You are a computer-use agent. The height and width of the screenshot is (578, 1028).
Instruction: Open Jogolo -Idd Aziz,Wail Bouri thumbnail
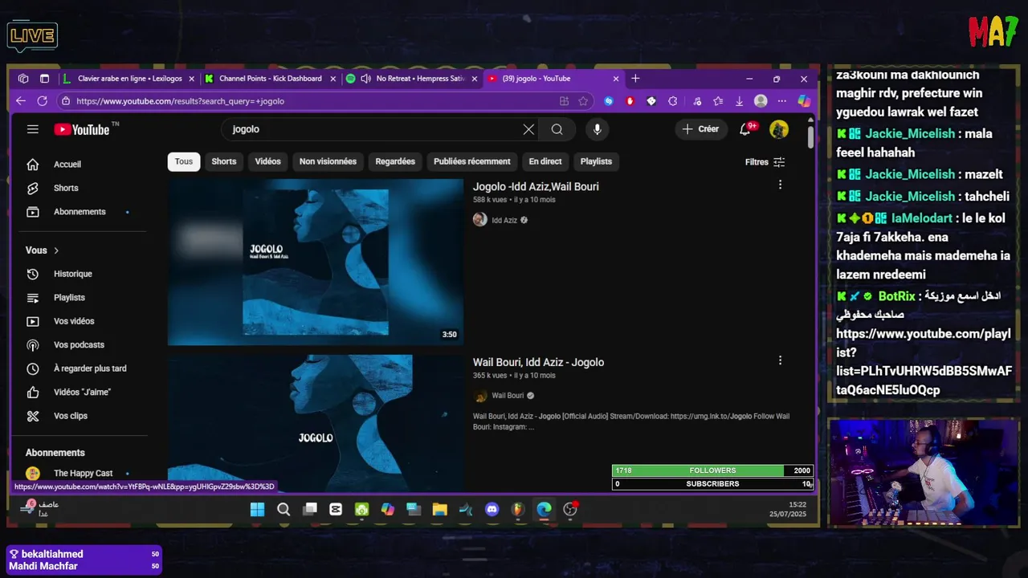point(316,262)
